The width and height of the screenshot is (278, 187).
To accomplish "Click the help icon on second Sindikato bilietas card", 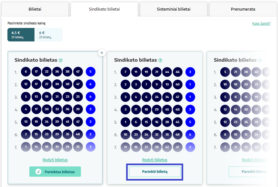I will [160, 60].
